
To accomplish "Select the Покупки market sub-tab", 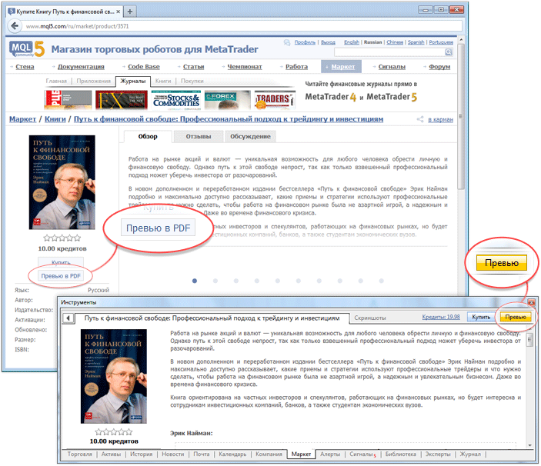I will [192, 81].
